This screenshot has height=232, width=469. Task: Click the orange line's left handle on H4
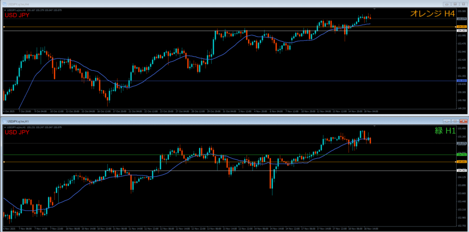click(x=4, y=27)
